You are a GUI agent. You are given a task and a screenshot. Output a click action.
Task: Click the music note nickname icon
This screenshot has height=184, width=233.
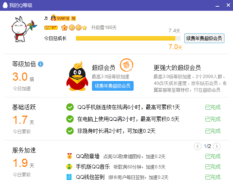46,18
